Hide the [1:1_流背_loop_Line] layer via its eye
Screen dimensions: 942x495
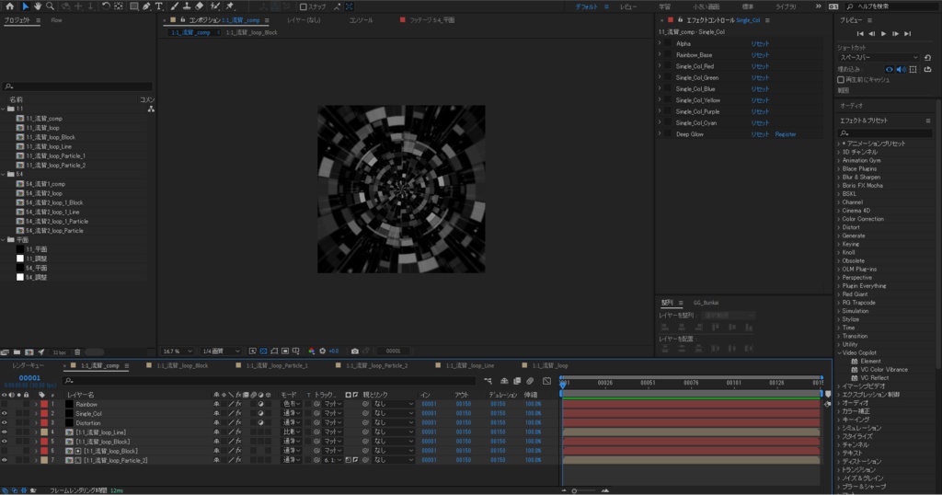[x=5, y=432]
